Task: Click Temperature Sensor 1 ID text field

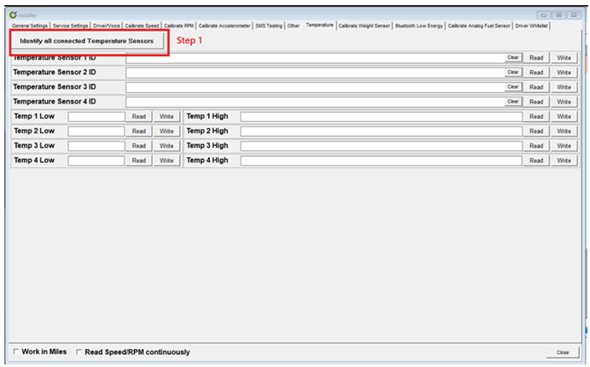Action: click(314, 58)
